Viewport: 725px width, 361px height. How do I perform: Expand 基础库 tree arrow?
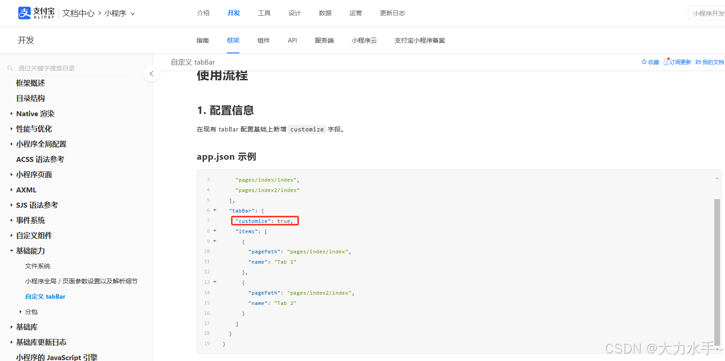[x=12, y=327]
